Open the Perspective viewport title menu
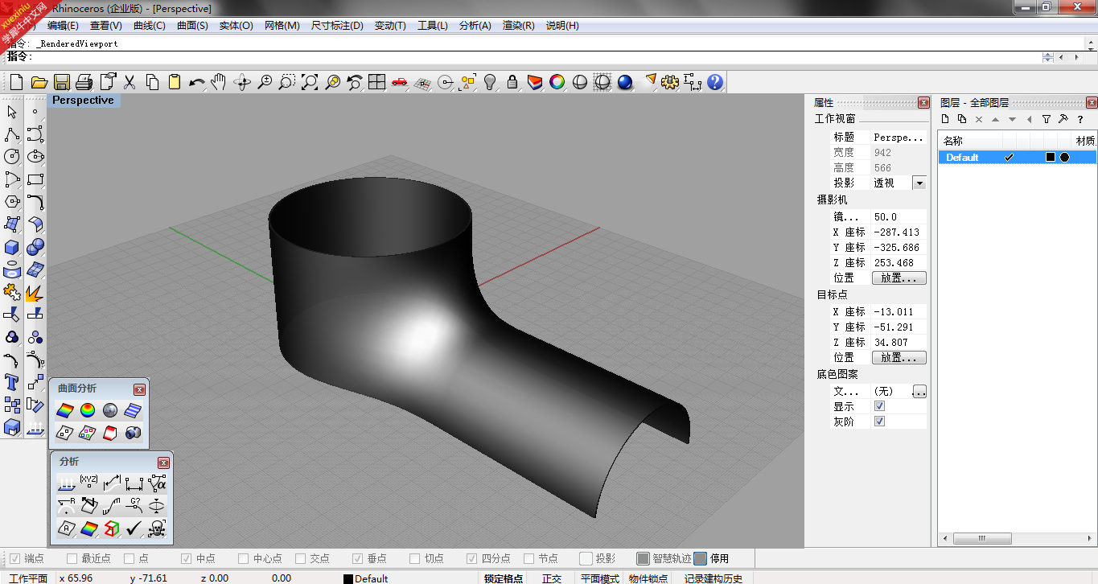The width and height of the screenshot is (1098, 584). [83, 101]
